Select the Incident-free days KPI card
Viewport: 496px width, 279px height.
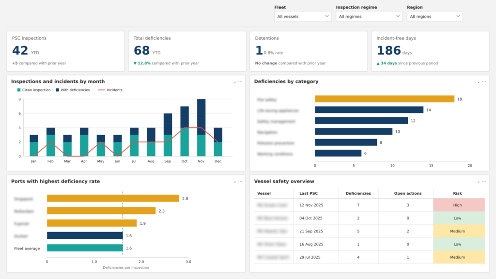click(x=430, y=51)
